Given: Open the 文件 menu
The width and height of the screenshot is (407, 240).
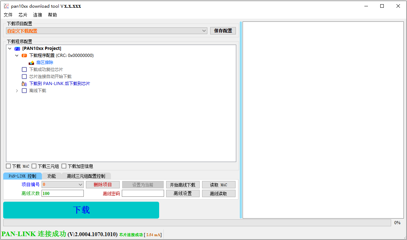Looking at the screenshot, I should click(8, 15).
